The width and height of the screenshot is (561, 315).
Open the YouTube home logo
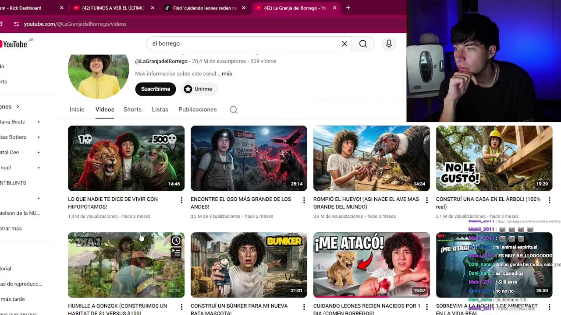pyautogui.click(x=14, y=44)
